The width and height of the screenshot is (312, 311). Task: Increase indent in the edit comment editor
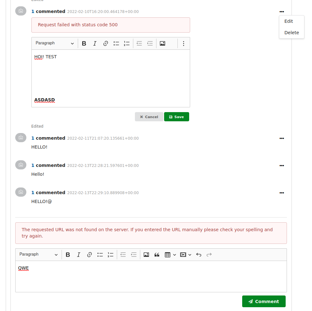point(150,43)
